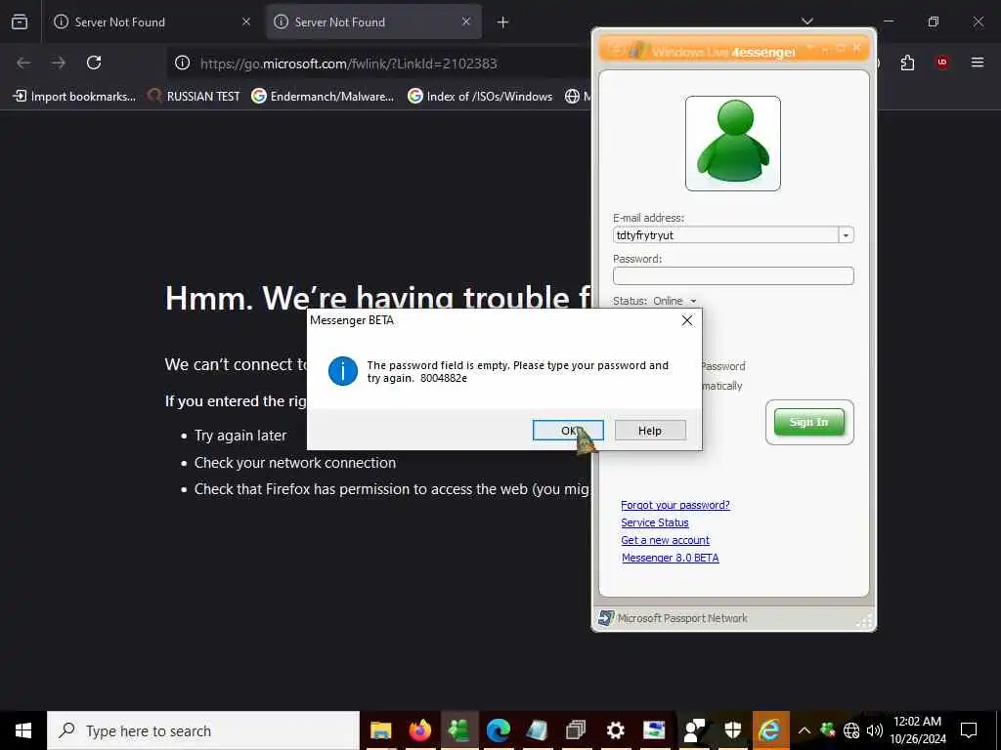
Task: Click the empty Password field
Action: point(733,275)
